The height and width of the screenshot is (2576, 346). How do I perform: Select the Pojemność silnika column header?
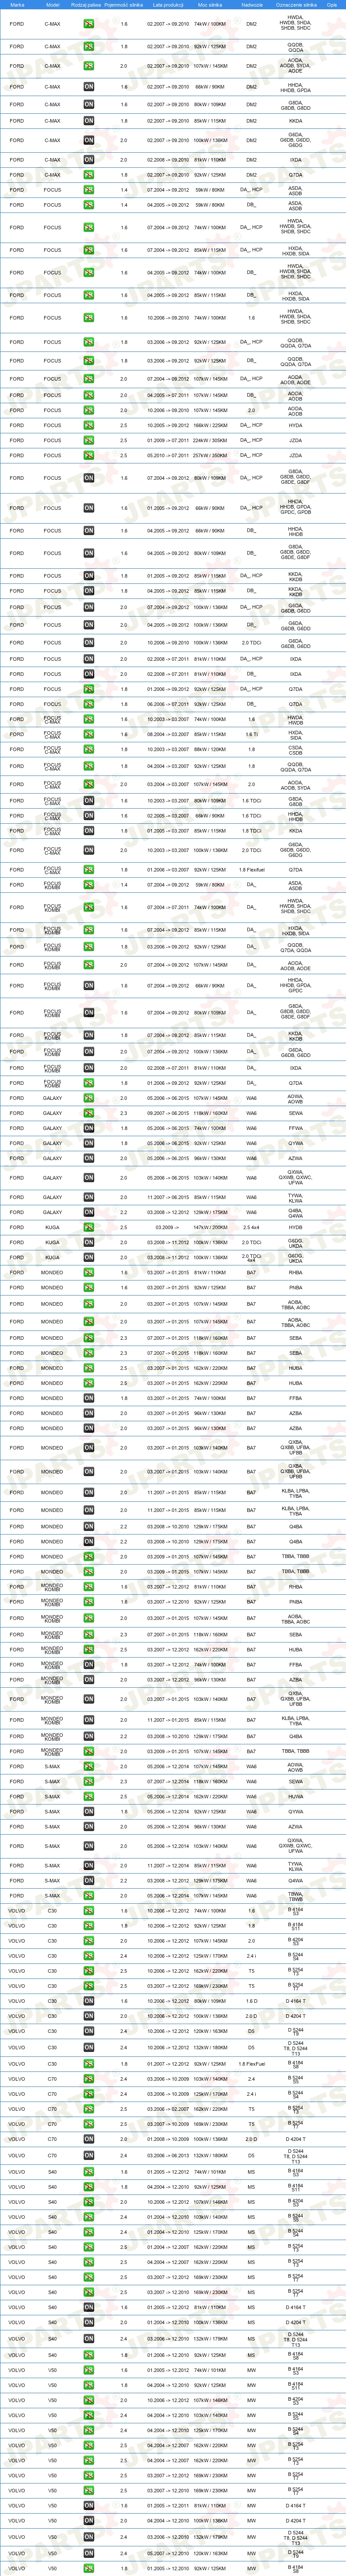tap(123, 4)
